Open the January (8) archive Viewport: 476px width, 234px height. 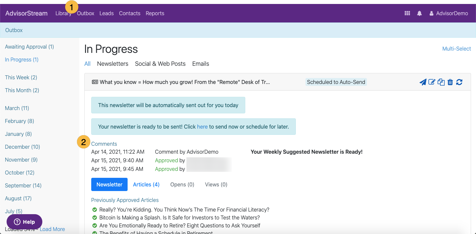(19, 134)
